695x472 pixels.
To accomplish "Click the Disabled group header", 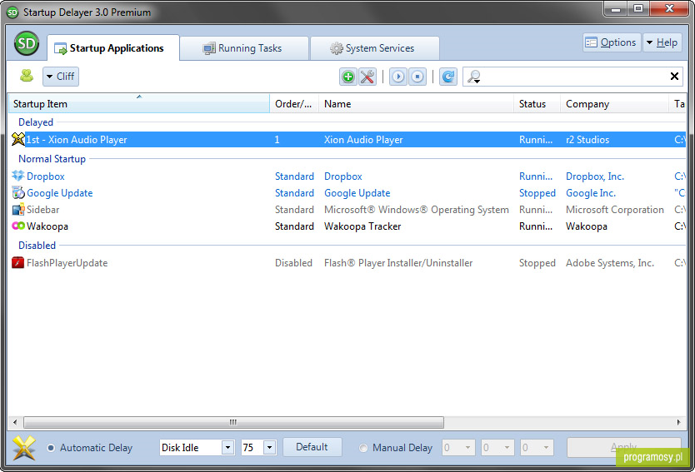I will click(37, 246).
